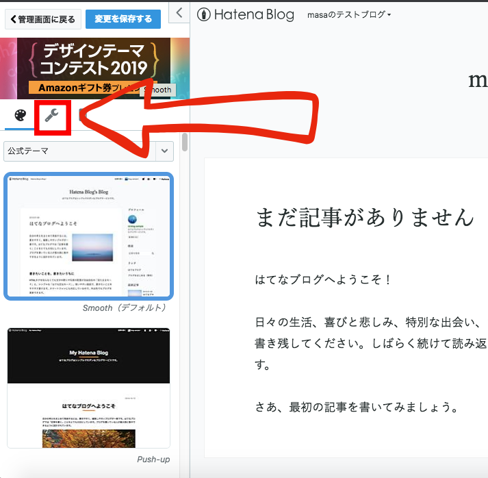Click the まだ記事がありません heading
Screen dimensions: 488x478
coord(364,217)
